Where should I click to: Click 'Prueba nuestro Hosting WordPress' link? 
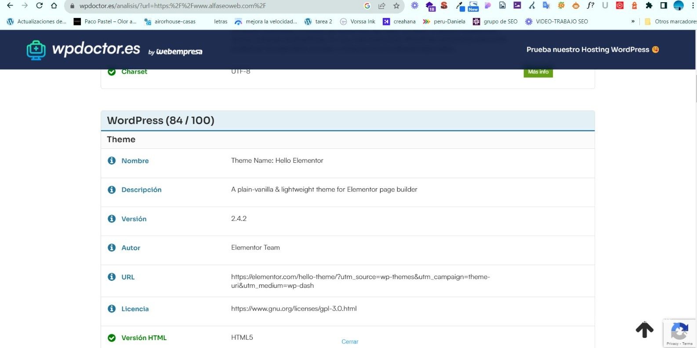pos(592,50)
